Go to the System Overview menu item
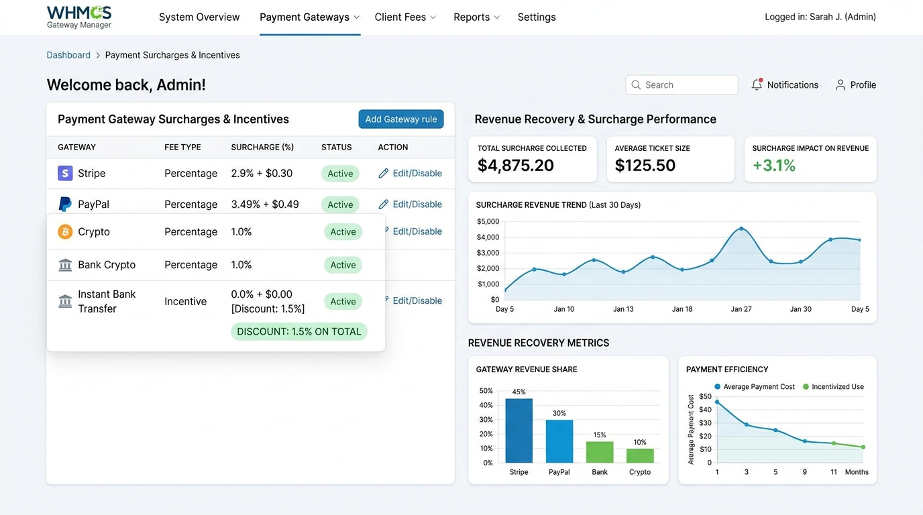 (199, 17)
